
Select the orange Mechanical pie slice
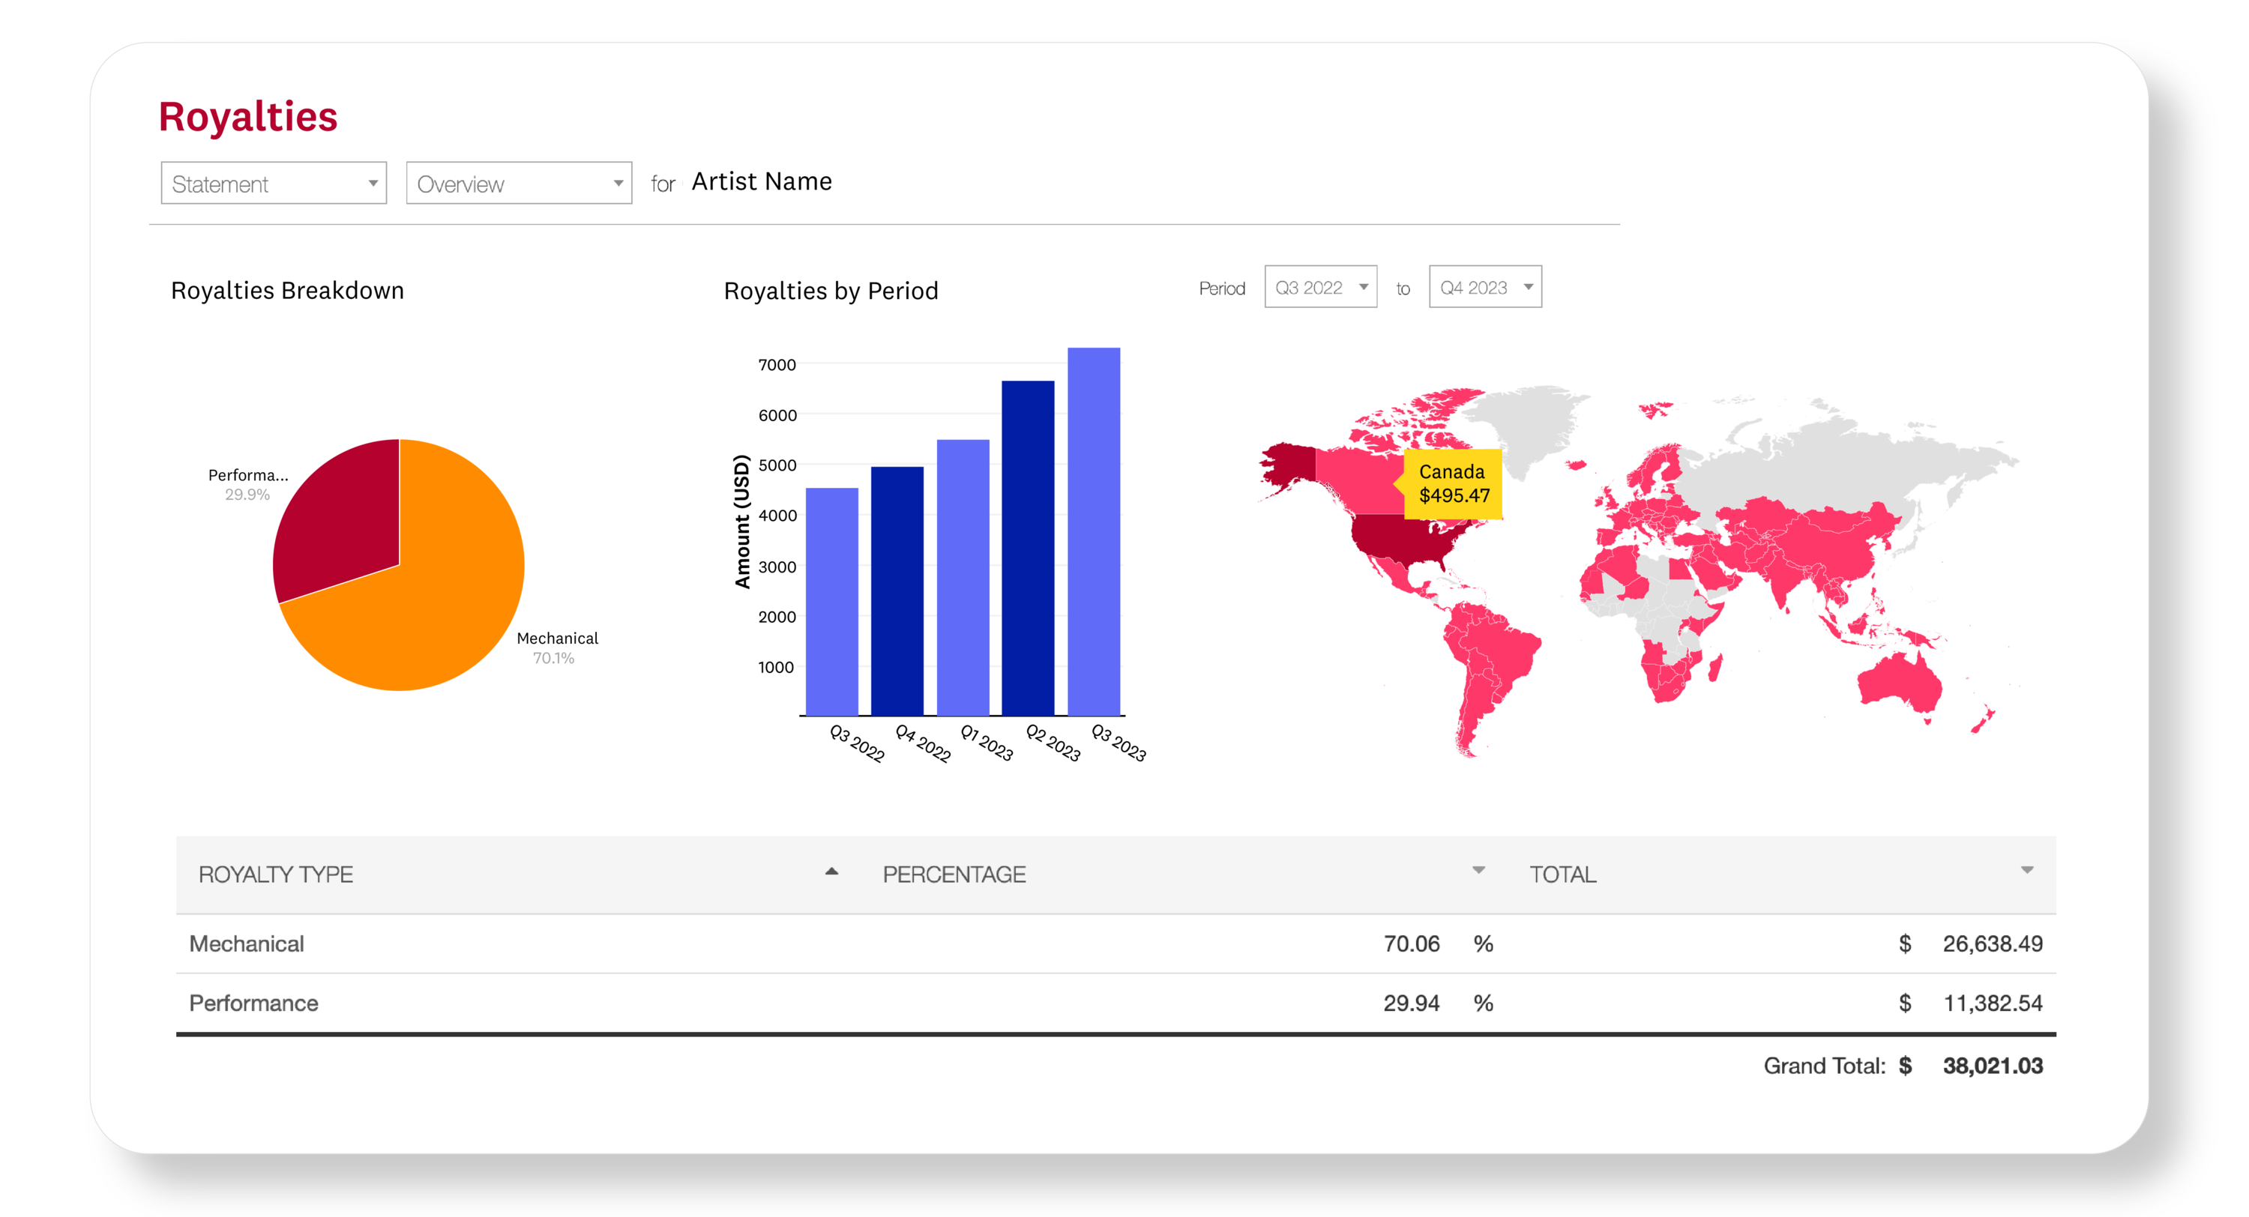click(436, 603)
